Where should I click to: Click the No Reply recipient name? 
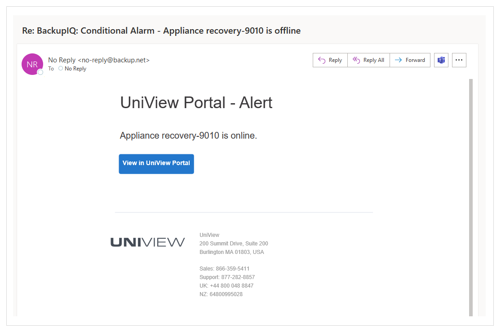coord(75,69)
